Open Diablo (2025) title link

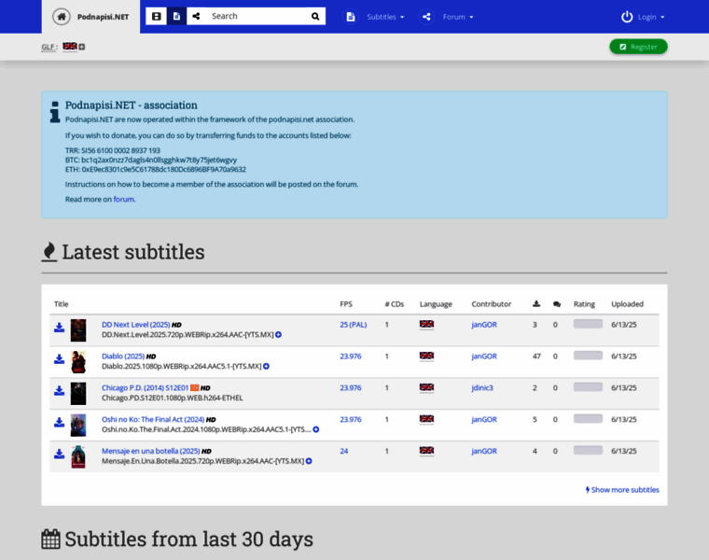coord(123,357)
